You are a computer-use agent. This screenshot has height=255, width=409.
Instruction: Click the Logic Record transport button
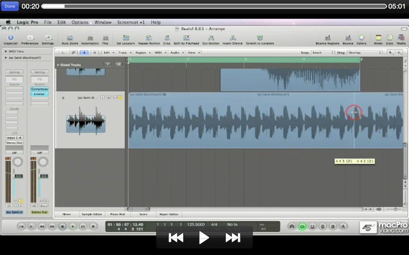coord(93,226)
